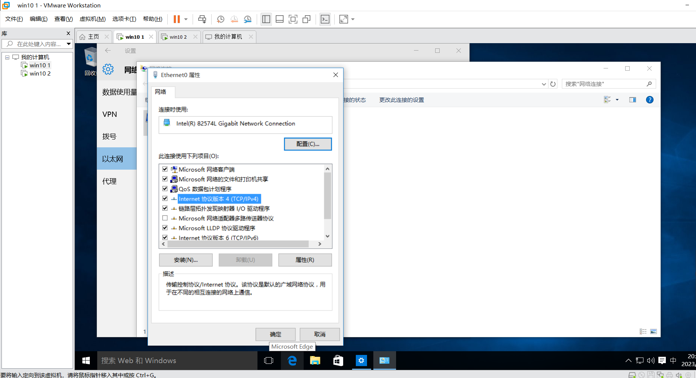The height and width of the screenshot is (378, 696).
Task: Click the items list scroll-down arrow
Action: pyautogui.click(x=328, y=236)
